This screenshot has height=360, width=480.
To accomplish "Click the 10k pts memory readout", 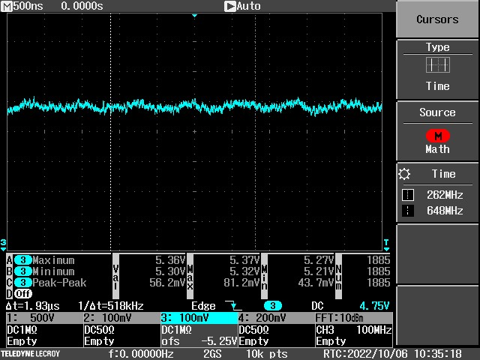I will [x=267, y=354].
